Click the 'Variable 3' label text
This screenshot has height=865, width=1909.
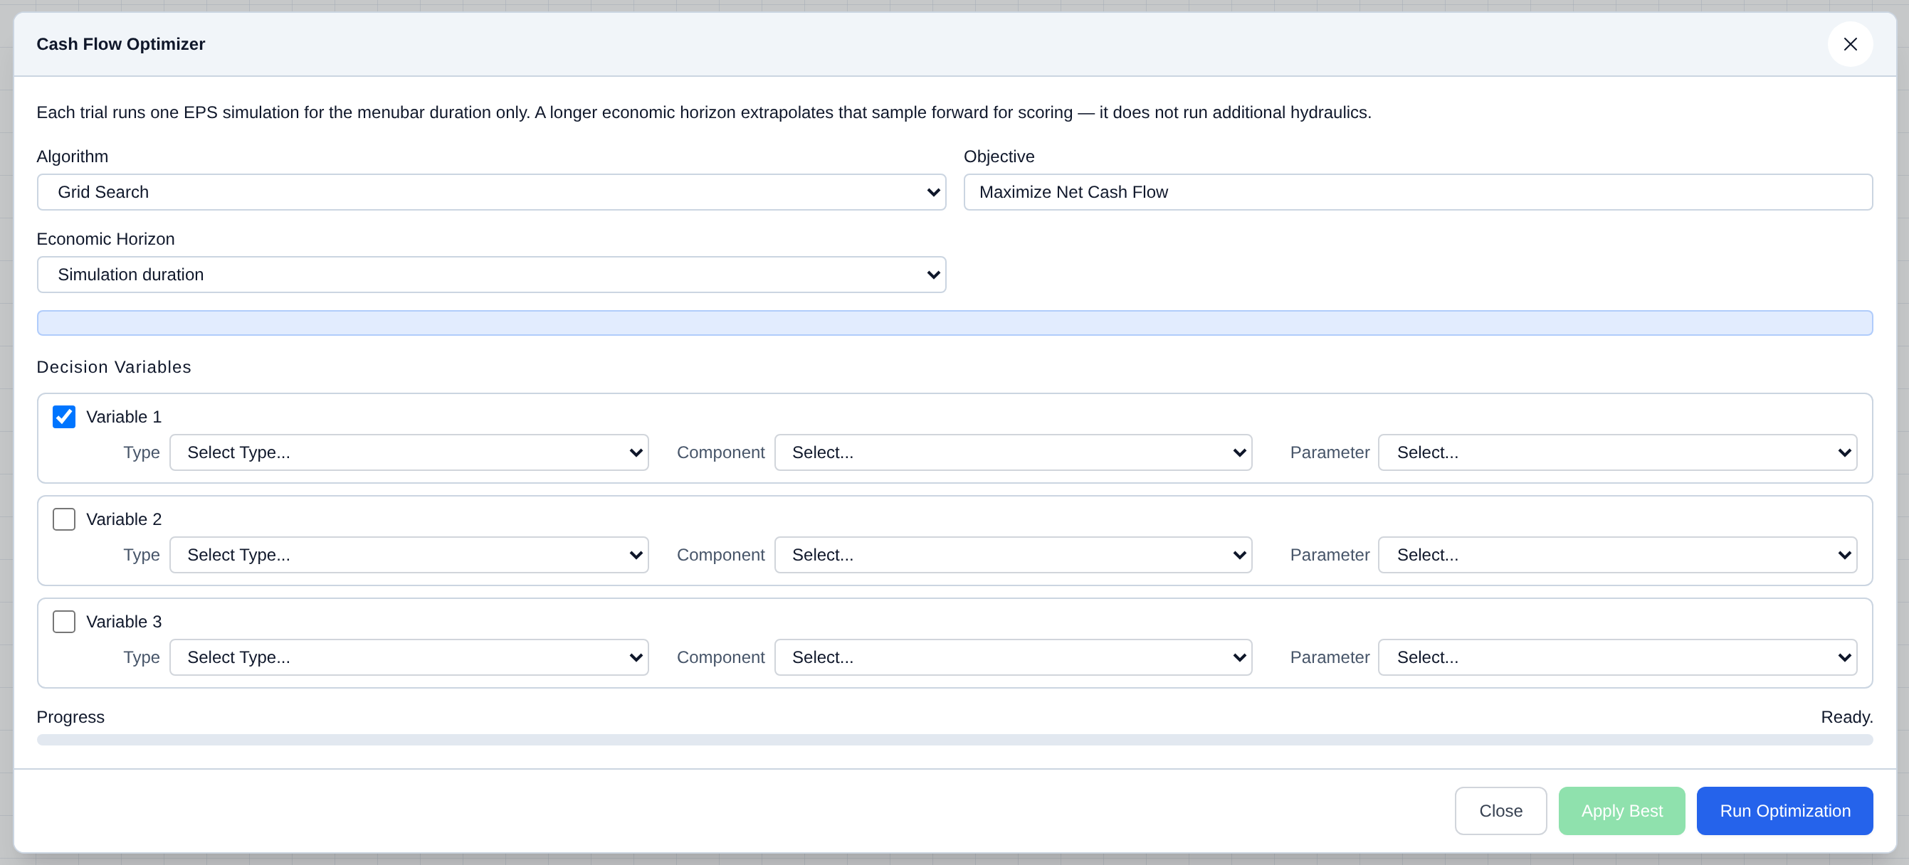[x=124, y=620]
